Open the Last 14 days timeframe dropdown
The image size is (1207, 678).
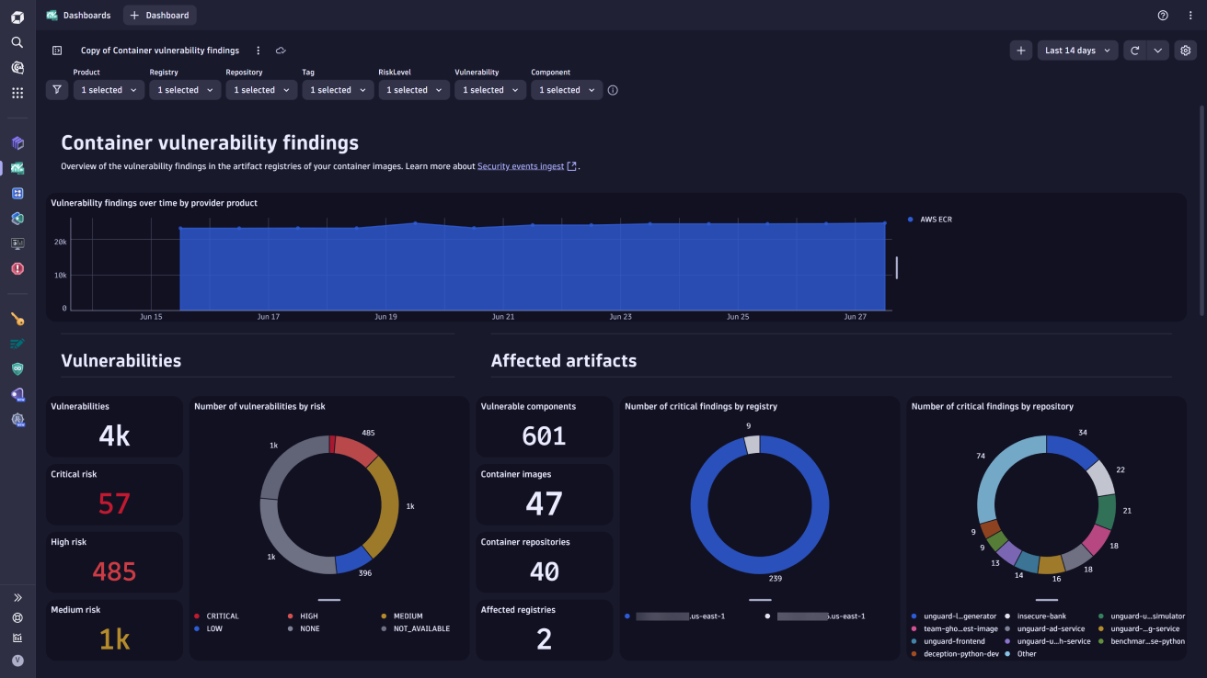point(1077,51)
